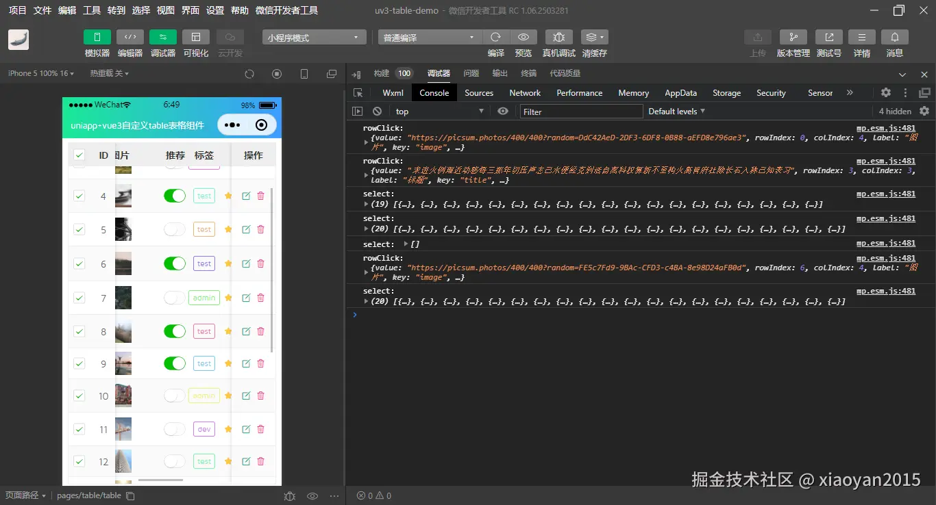Turn on the 推荐 switch in row 7
Screen dimensions: 936x505
(175, 298)
